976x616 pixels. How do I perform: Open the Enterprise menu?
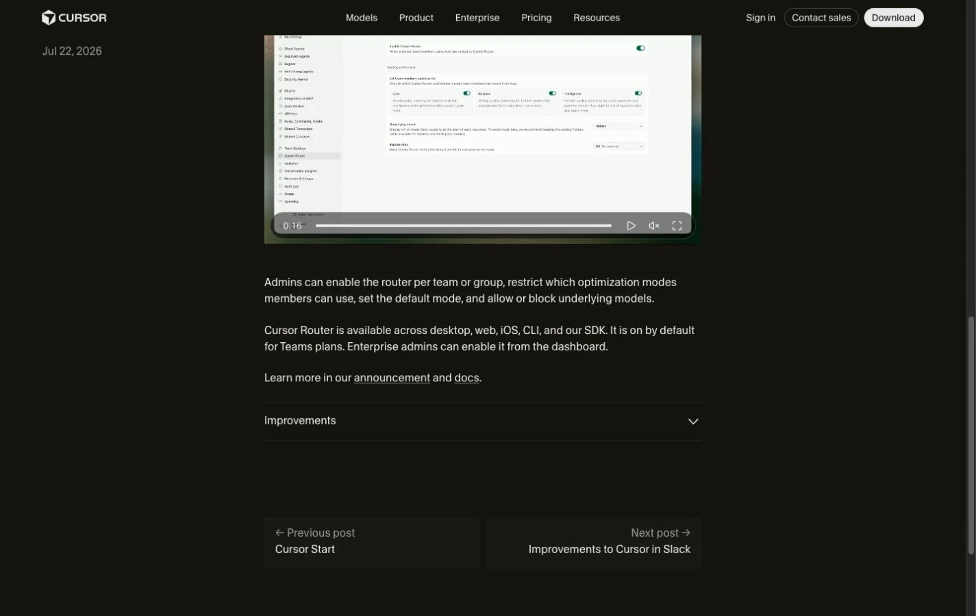tap(477, 18)
